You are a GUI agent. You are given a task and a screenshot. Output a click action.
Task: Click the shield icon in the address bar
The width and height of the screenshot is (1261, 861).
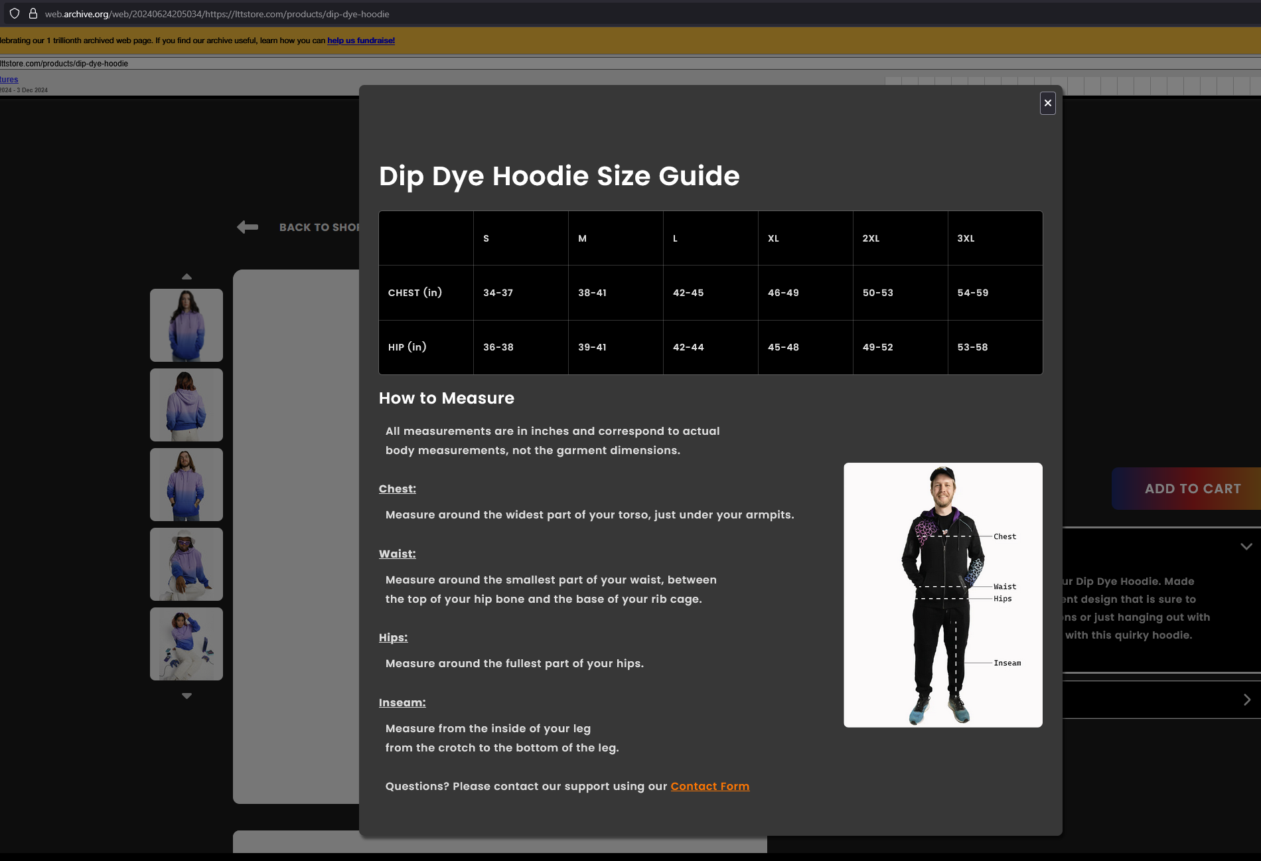15,13
